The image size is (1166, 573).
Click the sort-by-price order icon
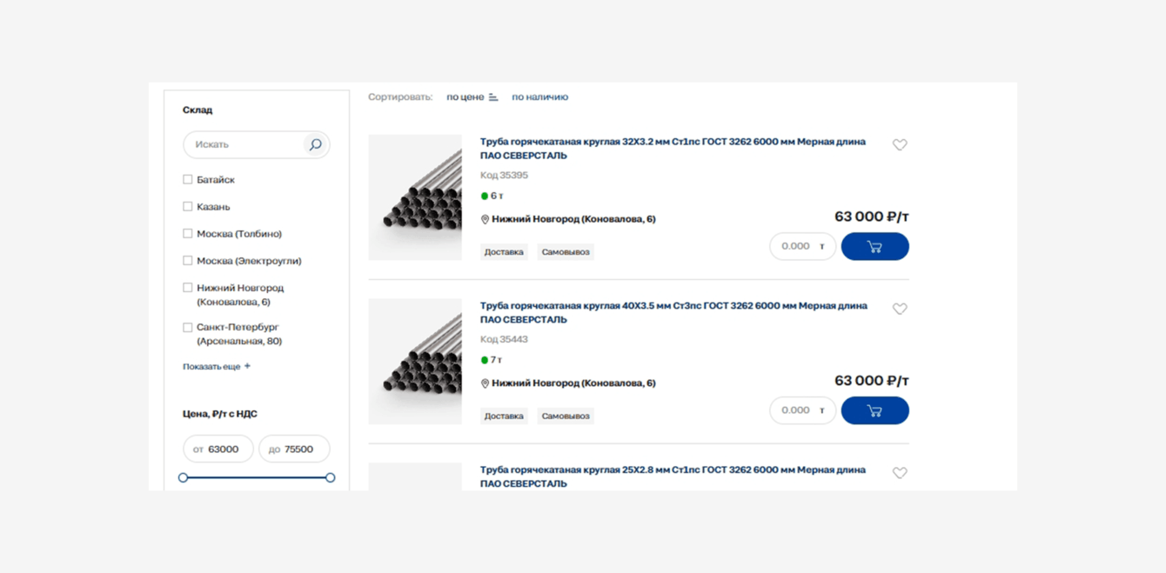tap(493, 97)
